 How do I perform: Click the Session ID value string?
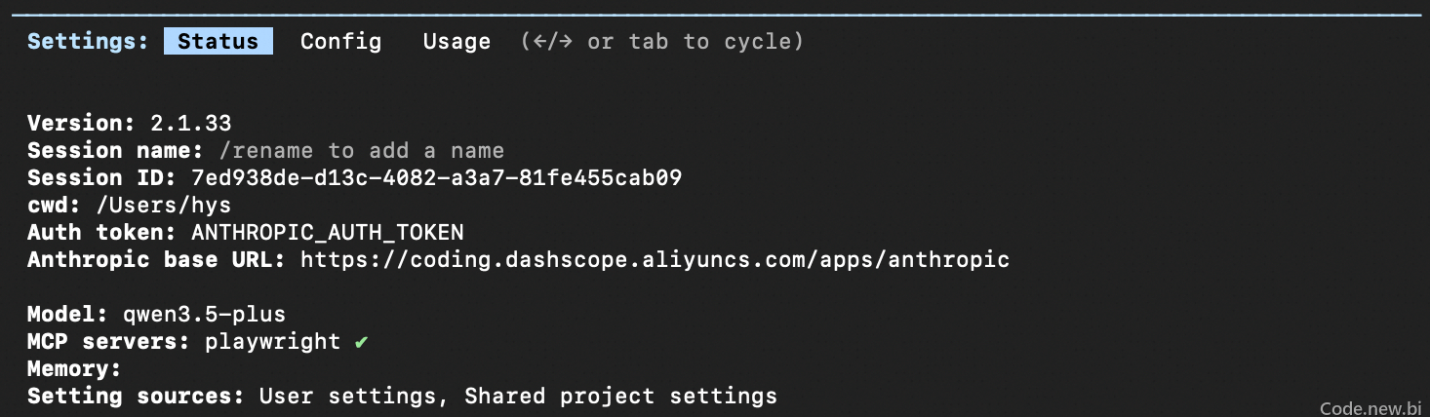(x=436, y=178)
